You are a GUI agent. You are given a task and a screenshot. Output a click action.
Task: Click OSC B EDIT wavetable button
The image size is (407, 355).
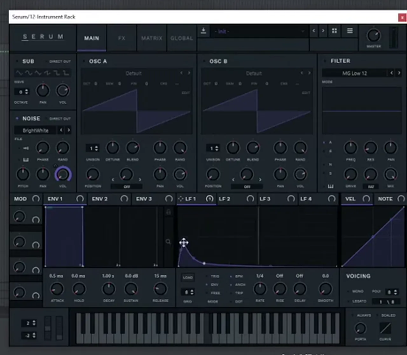tap(306, 93)
